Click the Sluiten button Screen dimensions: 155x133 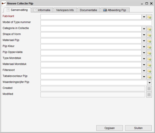pyautogui.click(x=138, y=128)
